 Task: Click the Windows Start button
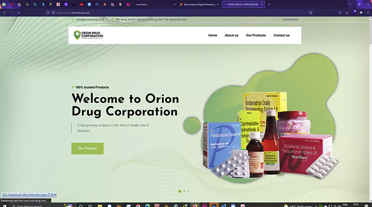(x=4, y=205)
